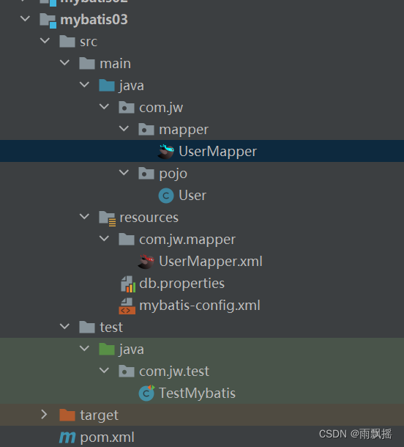Click the MyBatis bird icon beside UserMapper
The width and height of the screenshot is (404, 447).
coord(166,152)
